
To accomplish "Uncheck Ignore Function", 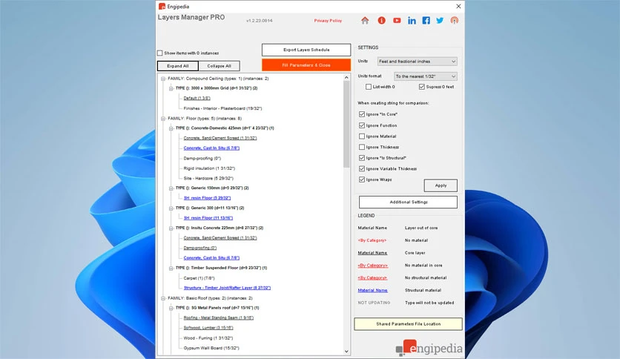I will click(x=361, y=125).
